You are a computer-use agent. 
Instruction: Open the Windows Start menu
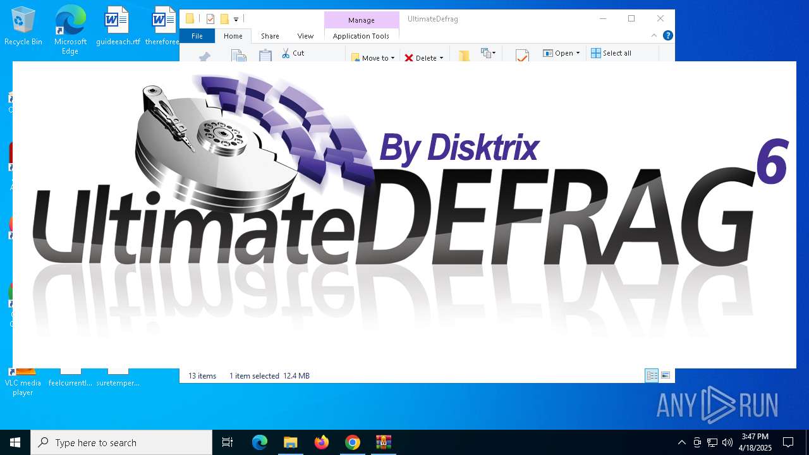[x=15, y=442]
